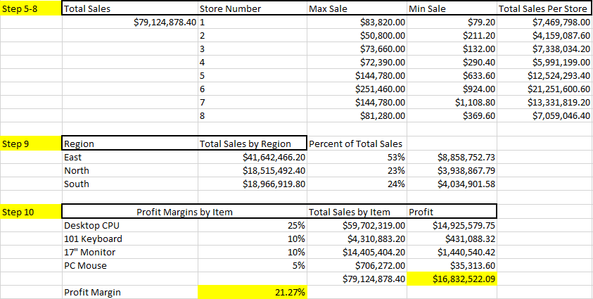Select store 1 max sale $83,820.00
Viewport: 593px width, 299px height.
point(357,23)
